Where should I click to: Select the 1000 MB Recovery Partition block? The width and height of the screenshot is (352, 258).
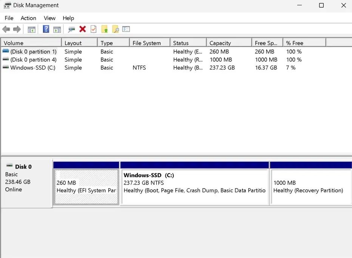[x=311, y=187]
